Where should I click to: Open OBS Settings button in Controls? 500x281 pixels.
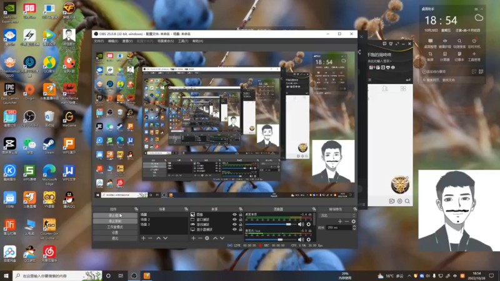click(x=115, y=232)
